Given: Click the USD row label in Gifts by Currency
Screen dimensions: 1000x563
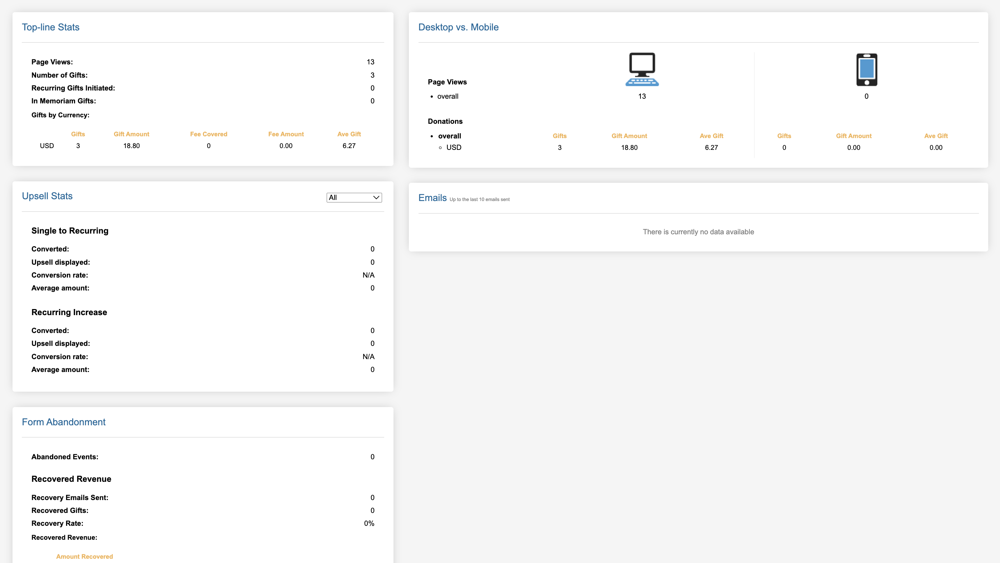Looking at the screenshot, I should [46, 146].
